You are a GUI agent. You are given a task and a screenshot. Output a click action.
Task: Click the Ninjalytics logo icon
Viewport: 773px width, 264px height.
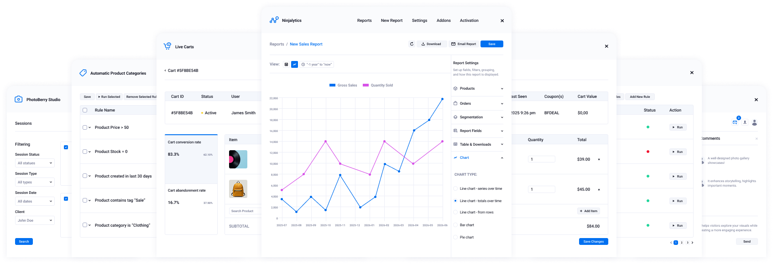(x=274, y=20)
